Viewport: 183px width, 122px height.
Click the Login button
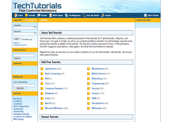pos(16,39)
